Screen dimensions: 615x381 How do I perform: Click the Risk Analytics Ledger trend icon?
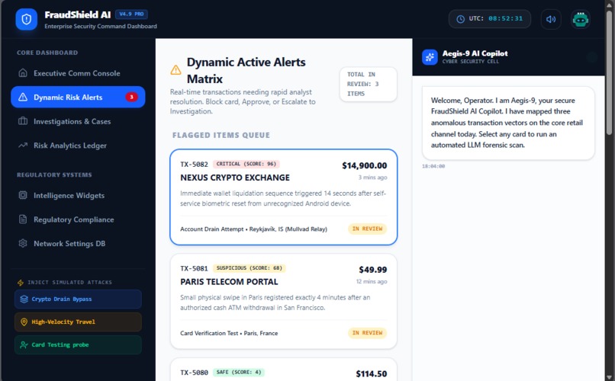tap(23, 146)
